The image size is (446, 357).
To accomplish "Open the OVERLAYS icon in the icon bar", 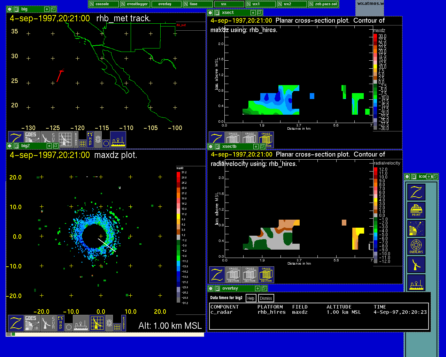I will click(x=416, y=246).
